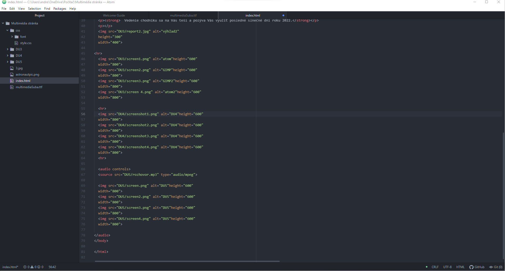Click the Atom logo in the title bar
The image size is (505, 271).
click(4, 2)
